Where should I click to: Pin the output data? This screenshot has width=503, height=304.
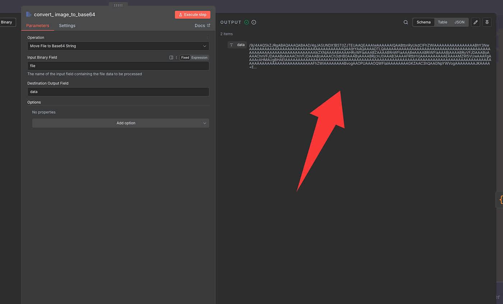coord(487,22)
